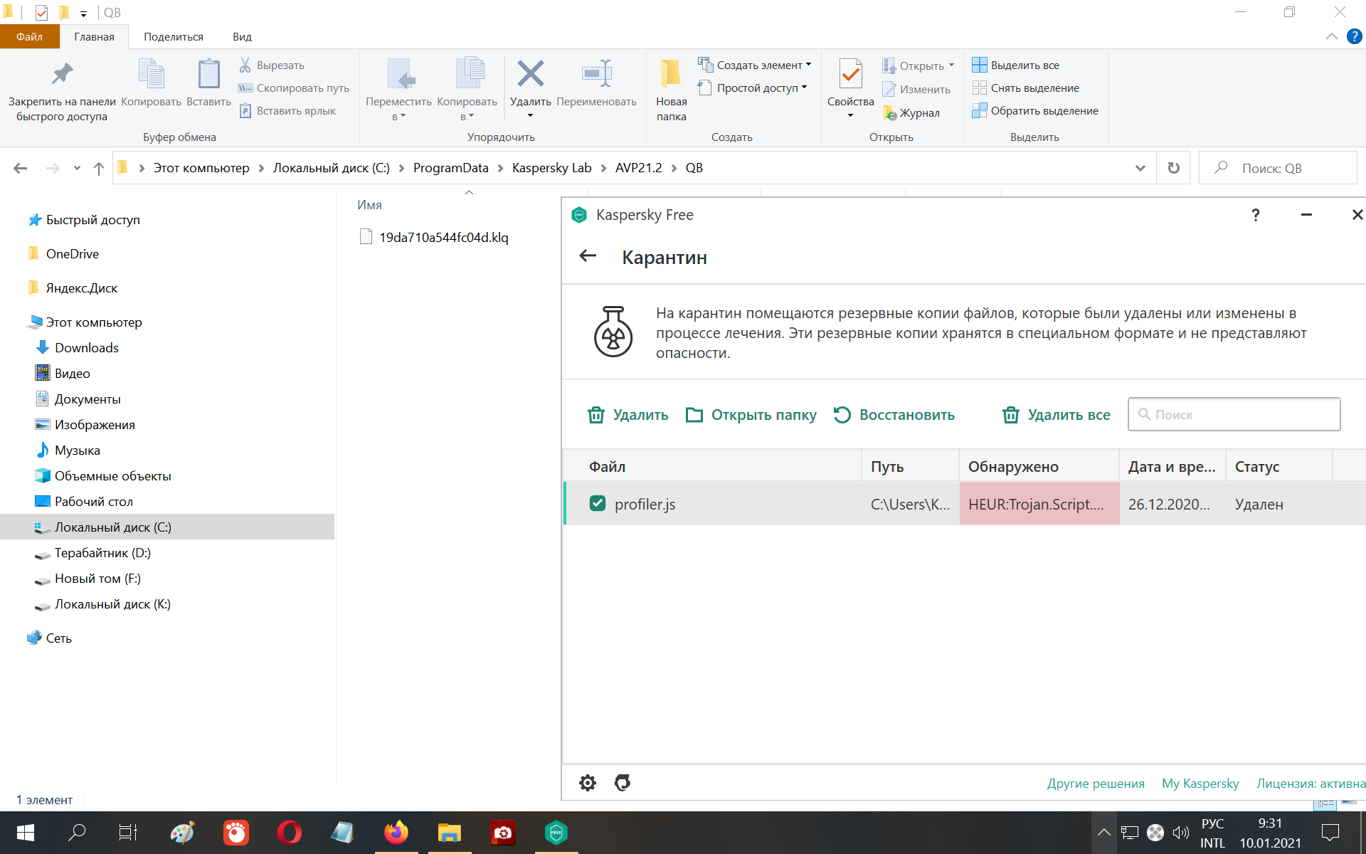1366x854 pixels.
Task: Click the Explorer search box Поиск: QB
Action: point(1278,168)
